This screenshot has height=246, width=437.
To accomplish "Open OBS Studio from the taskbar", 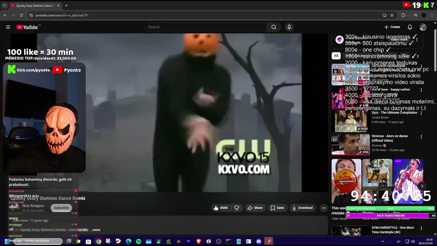I will (x=218, y=242).
